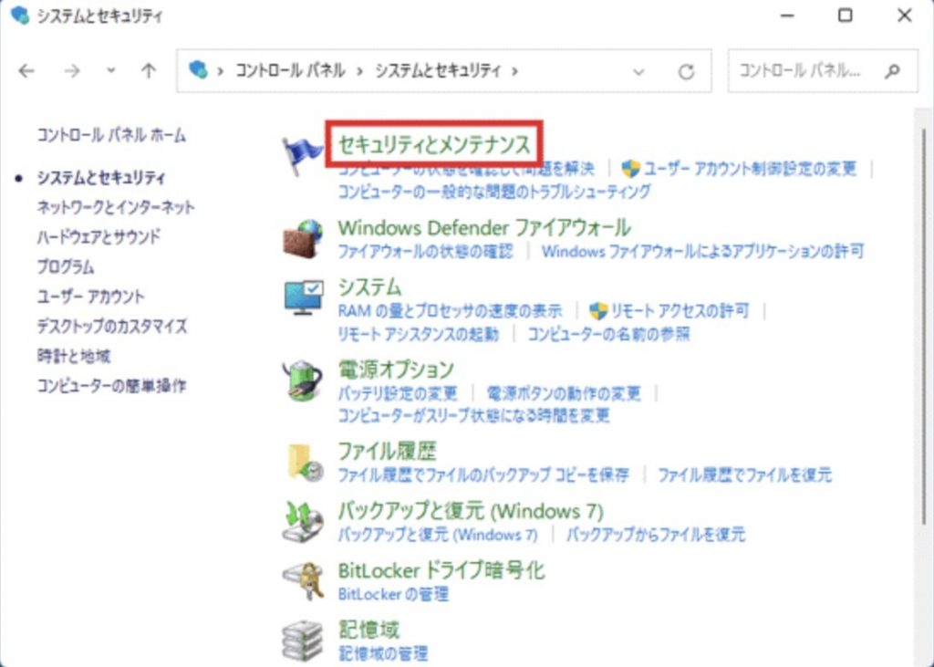Image resolution: width=934 pixels, height=667 pixels.
Task: Open the 電源オプション battery icon
Action: (x=303, y=380)
